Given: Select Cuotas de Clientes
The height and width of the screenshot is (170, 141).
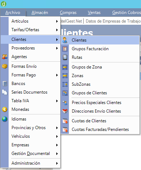Looking at the screenshot, I should click(100, 121).
